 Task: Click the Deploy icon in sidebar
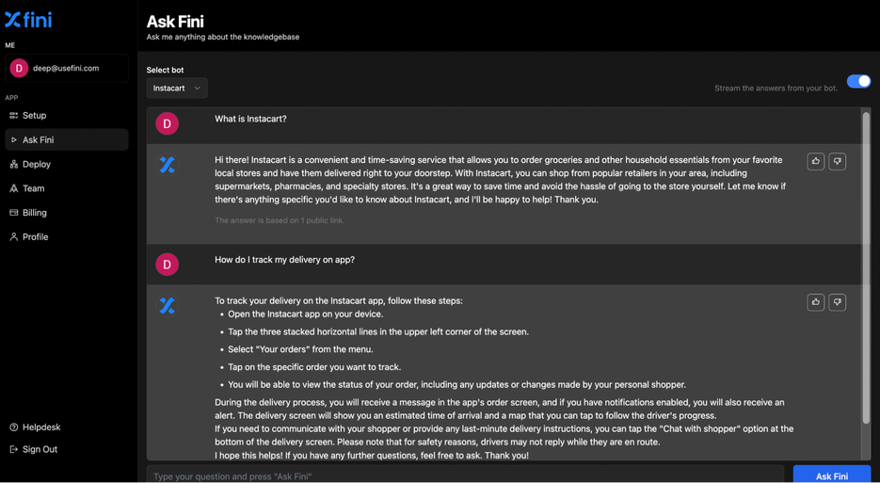click(14, 164)
